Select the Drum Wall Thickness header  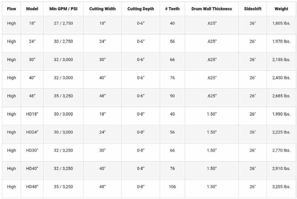click(x=211, y=9)
